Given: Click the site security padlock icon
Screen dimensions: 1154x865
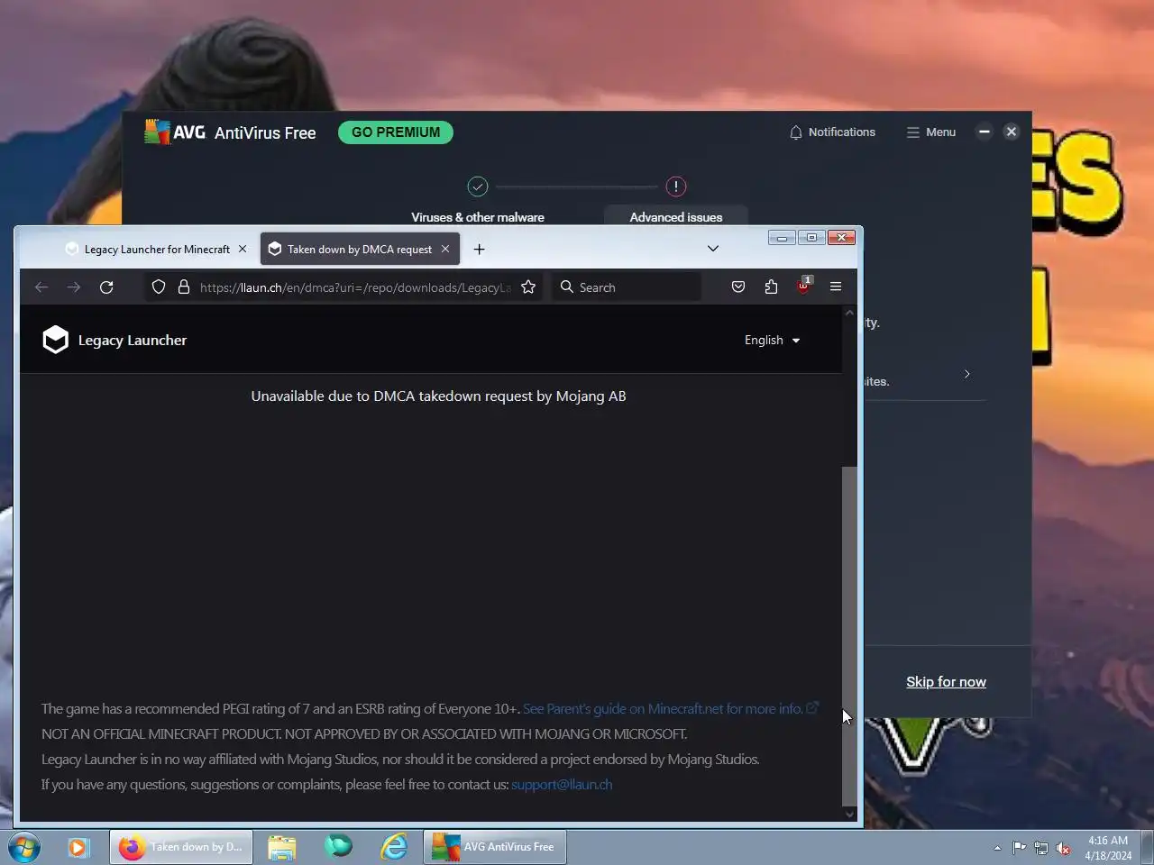Looking at the screenshot, I should (184, 287).
